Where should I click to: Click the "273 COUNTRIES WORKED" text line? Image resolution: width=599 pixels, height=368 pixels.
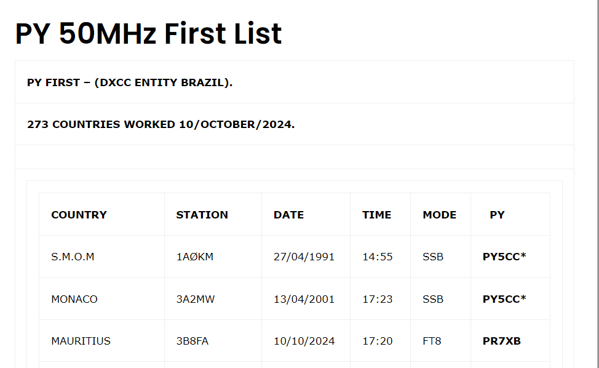161,124
